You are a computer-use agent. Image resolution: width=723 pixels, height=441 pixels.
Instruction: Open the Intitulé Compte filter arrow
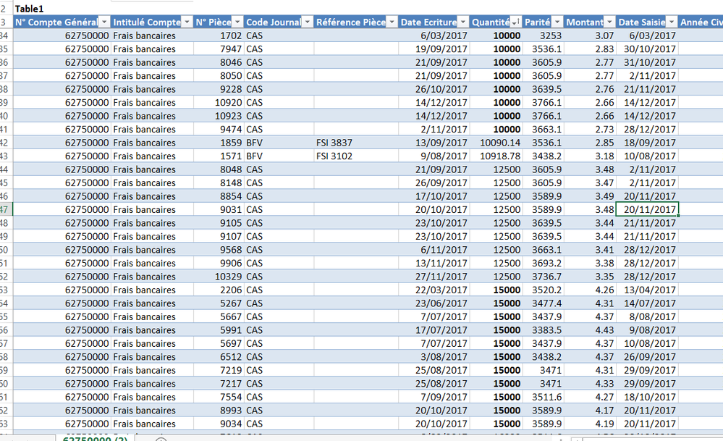[187, 22]
